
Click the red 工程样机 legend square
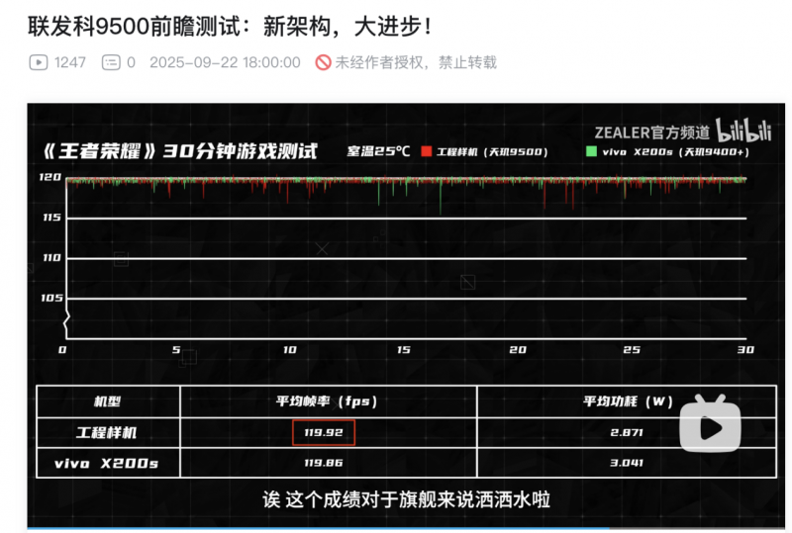coord(427,152)
